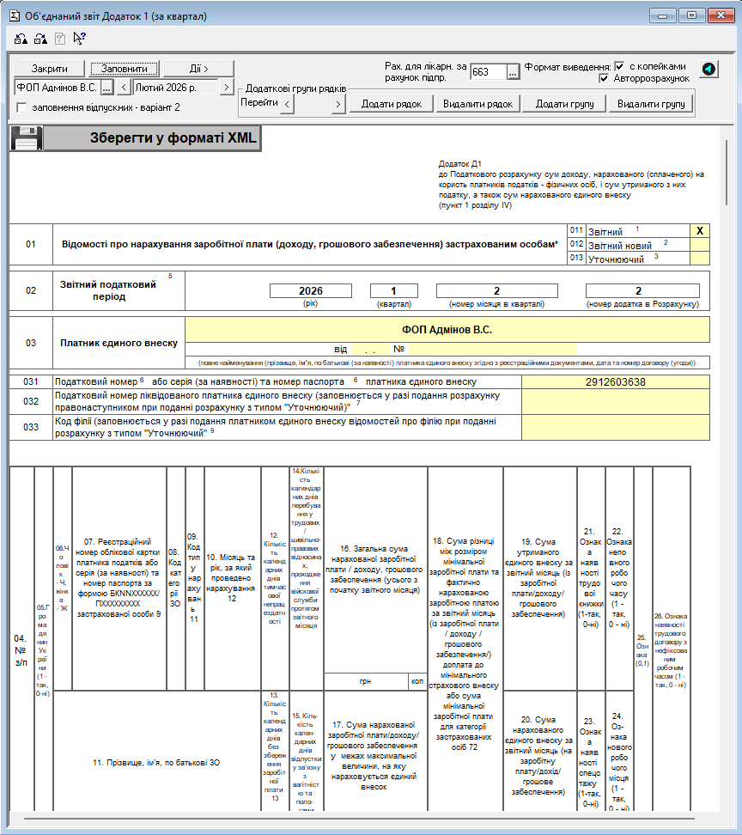Enable 'заповнення відпускних - варіант 2' checkbox
The height and width of the screenshot is (835, 742).
point(21,107)
